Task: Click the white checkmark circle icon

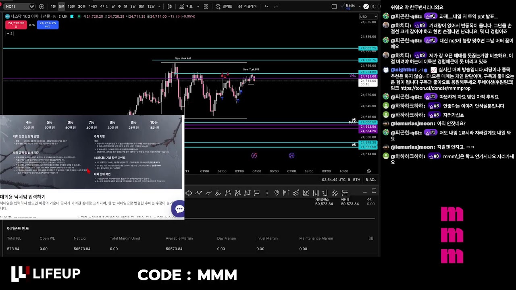Action: [366, 6]
